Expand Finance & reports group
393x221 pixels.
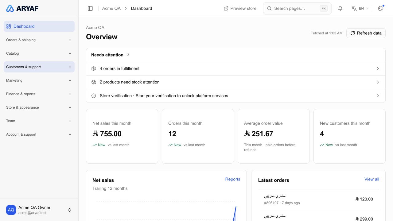pos(39,94)
